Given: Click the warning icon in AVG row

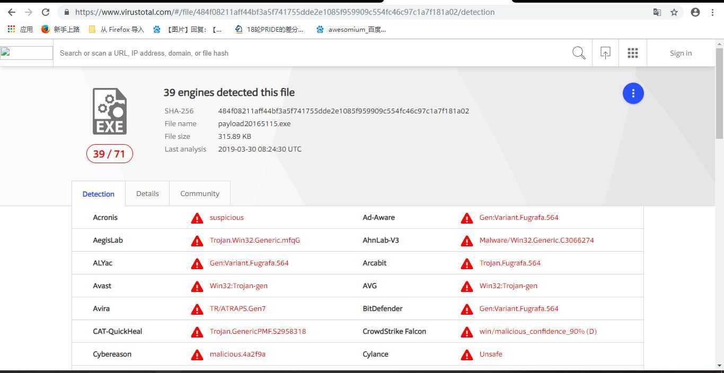Looking at the screenshot, I should tap(467, 286).
